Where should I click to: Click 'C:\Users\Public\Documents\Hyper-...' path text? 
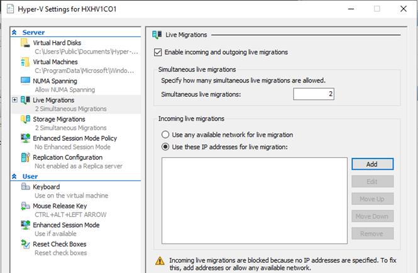(x=86, y=52)
